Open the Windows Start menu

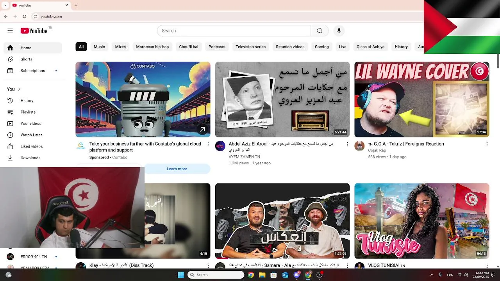coord(181,275)
